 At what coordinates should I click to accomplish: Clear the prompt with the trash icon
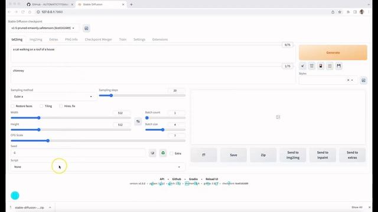pyautogui.click(x=312, y=66)
